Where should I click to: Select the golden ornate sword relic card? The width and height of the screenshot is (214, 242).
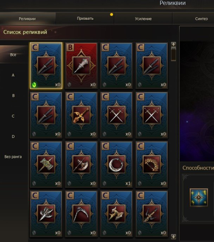coord(81,115)
